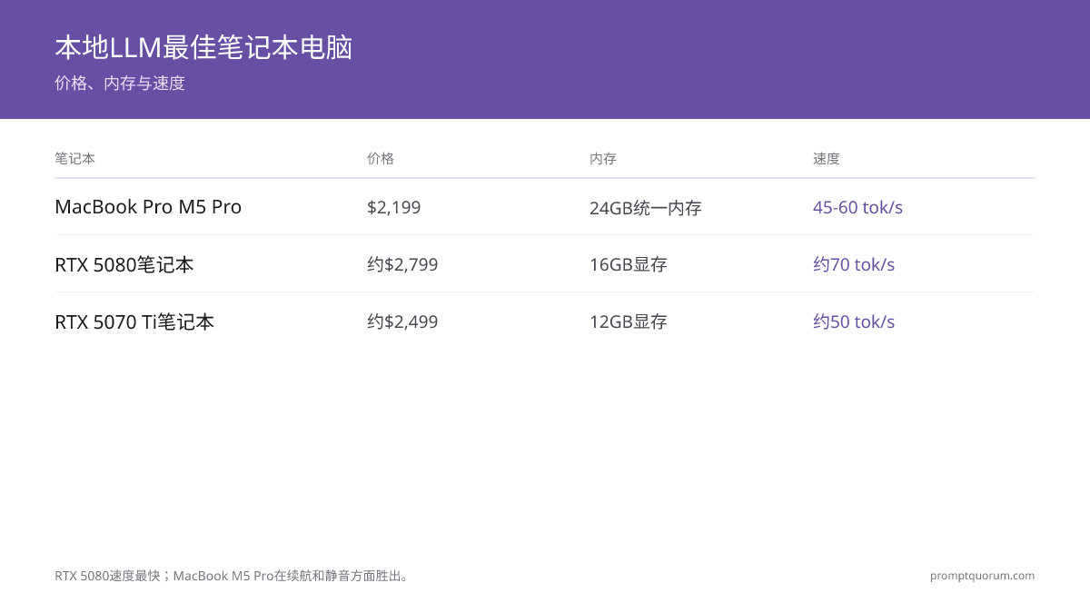Click the 内存 column header
This screenshot has width=1090, height=613.
603,158
